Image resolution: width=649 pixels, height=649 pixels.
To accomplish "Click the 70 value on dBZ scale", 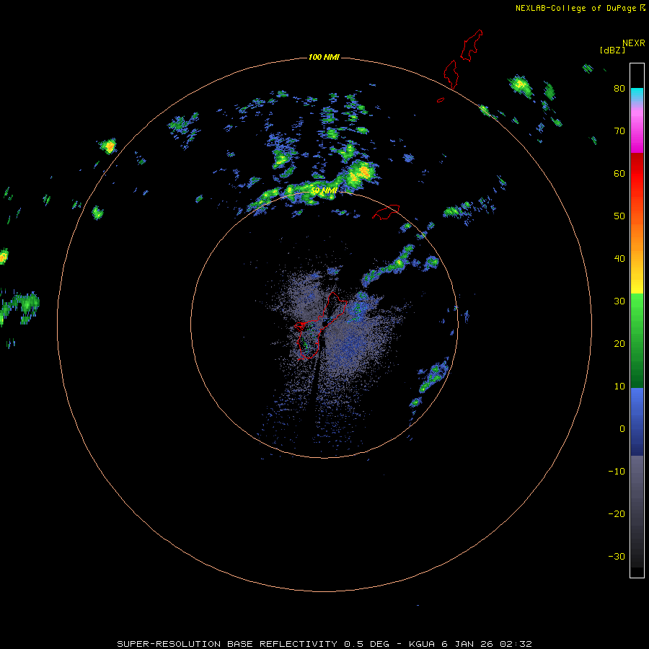I will coord(619,131).
